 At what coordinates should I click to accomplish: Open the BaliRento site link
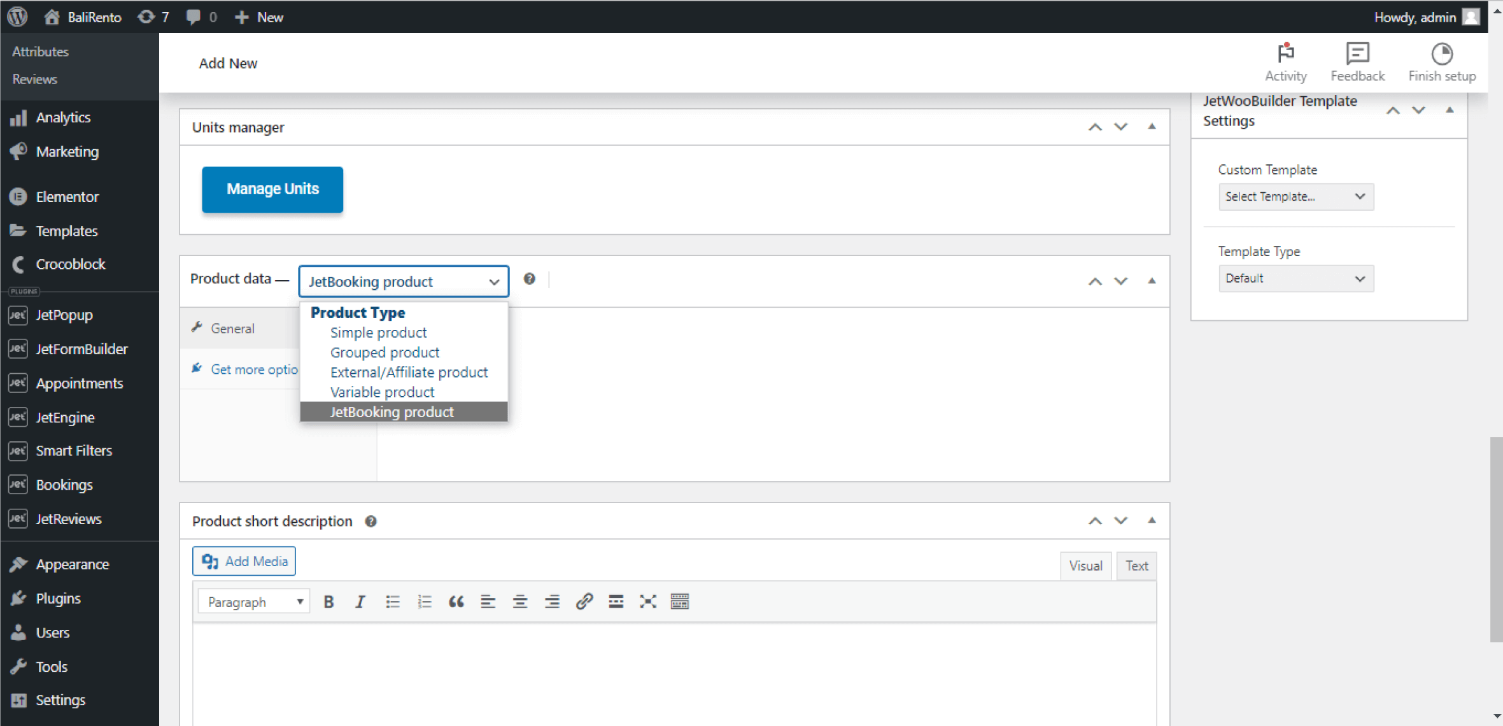[x=83, y=17]
